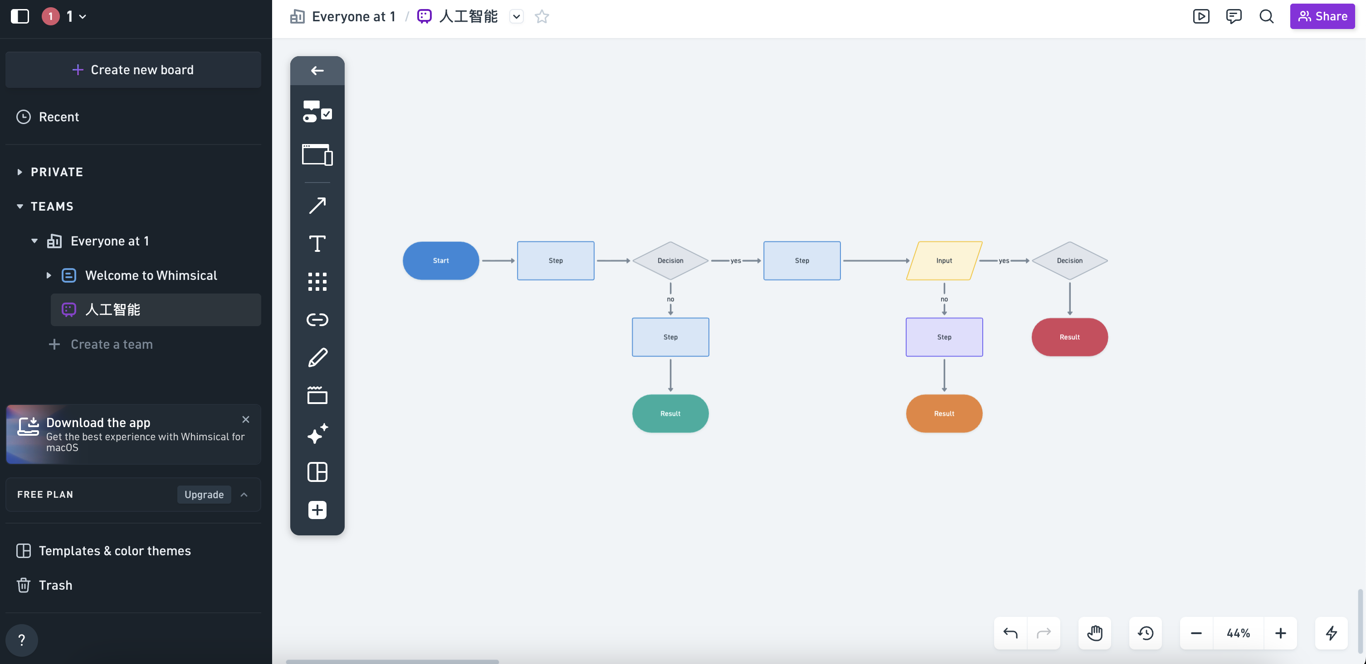This screenshot has height=664, width=1366.
Task: Dismiss the Download the app banner
Action: [x=245, y=419]
